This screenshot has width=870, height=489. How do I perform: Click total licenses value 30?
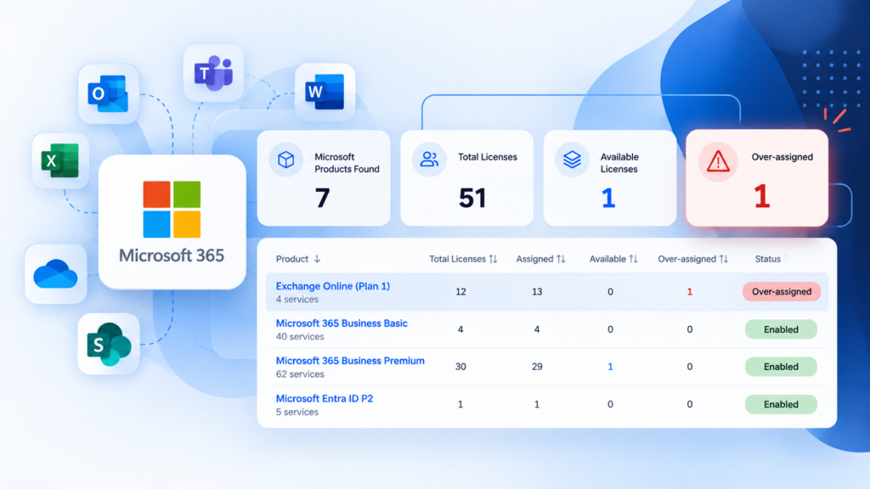click(460, 367)
